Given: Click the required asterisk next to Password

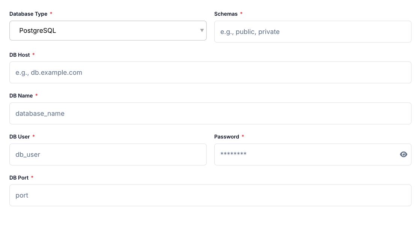Looking at the screenshot, I should [243, 136].
